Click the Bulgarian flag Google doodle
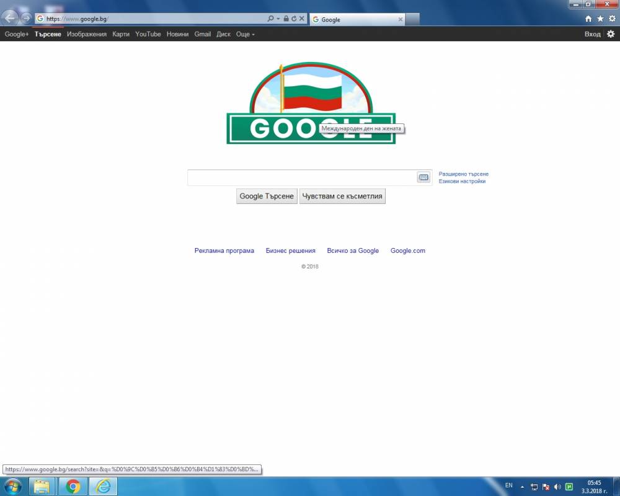Screen dimensions: 620x496 pos(311,103)
